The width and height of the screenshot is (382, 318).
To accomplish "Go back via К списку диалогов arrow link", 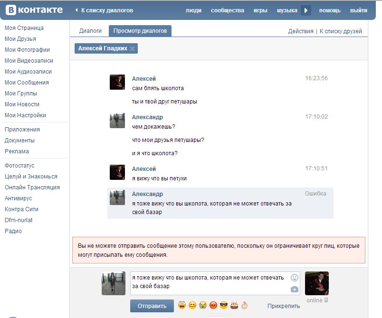I will pos(104,10).
